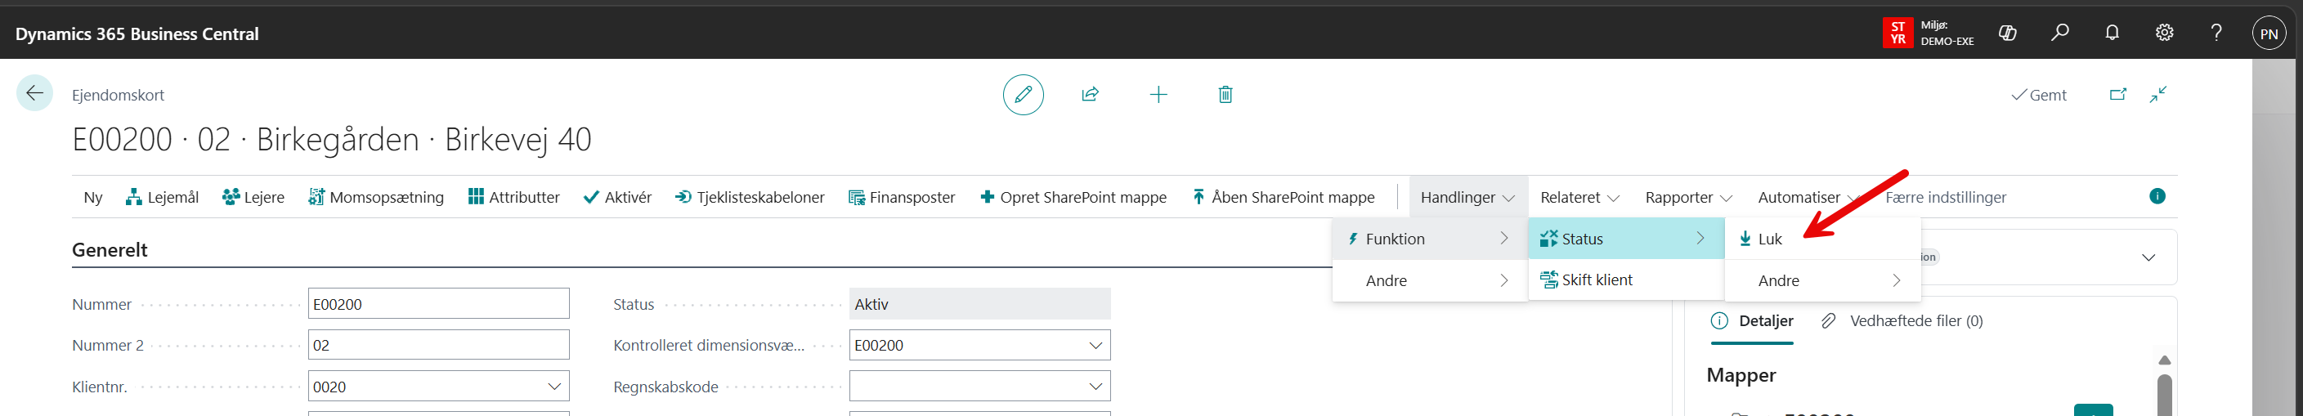Open page in new window icon

pyautogui.click(x=2117, y=94)
